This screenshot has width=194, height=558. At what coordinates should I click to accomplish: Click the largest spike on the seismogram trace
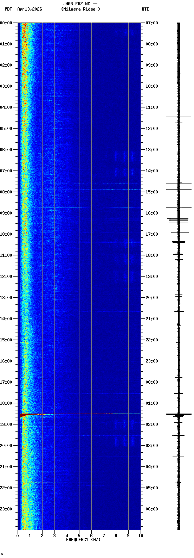(x=179, y=415)
